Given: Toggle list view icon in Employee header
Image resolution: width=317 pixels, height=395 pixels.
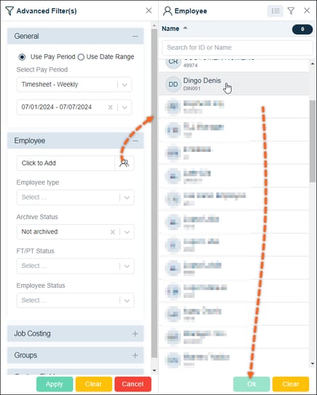Looking at the screenshot, I should (275, 11).
